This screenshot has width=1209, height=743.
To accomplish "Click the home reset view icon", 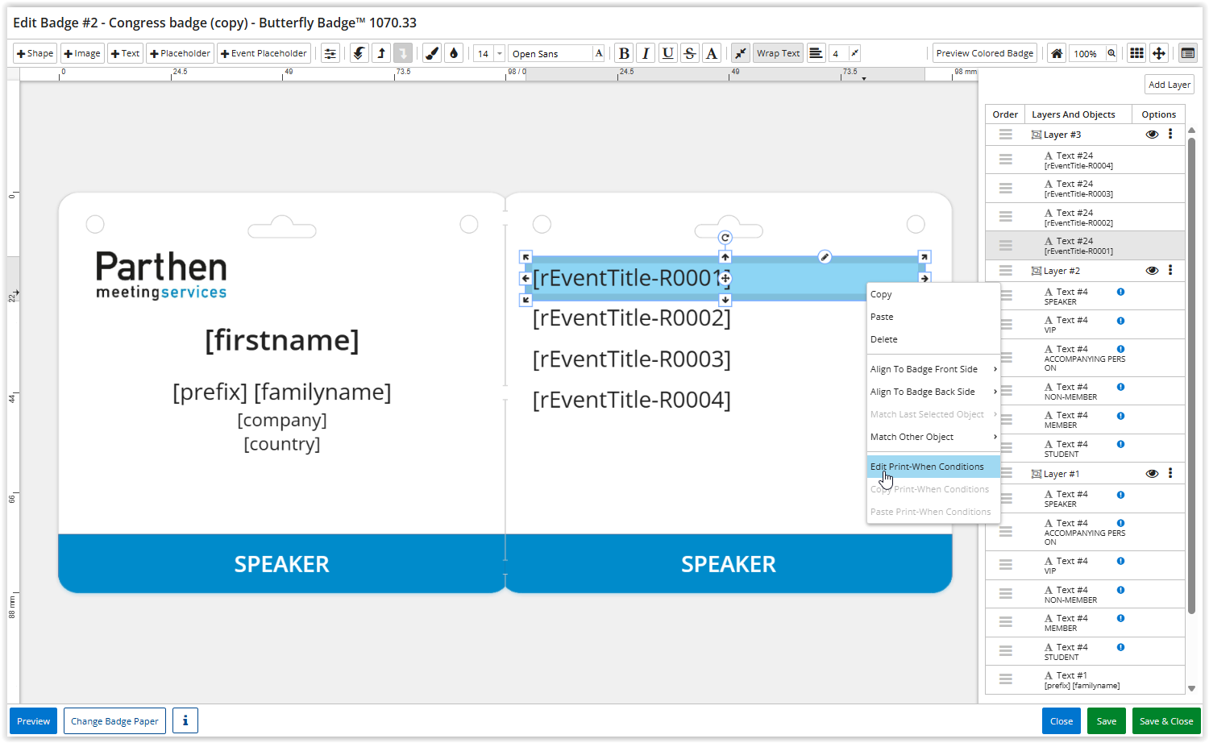I will (1056, 53).
